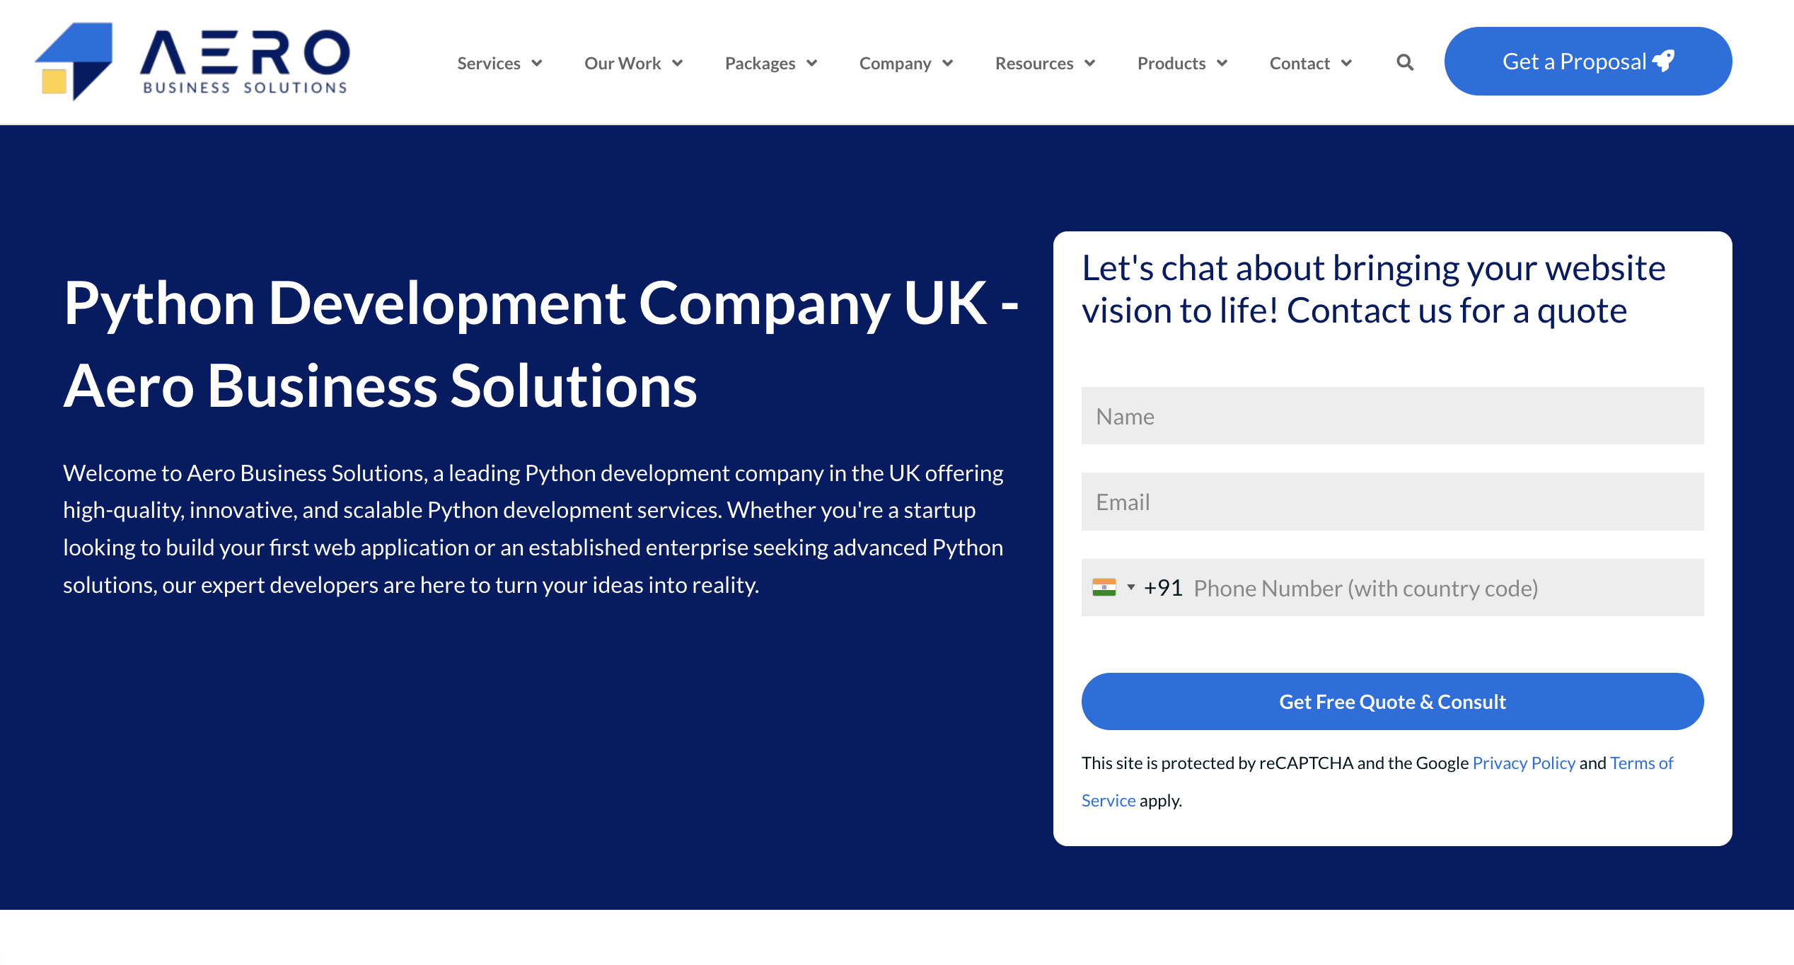Click the 'Let's chat about bringing' form heading
Image resolution: width=1794 pixels, height=965 pixels.
(1374, 289)
